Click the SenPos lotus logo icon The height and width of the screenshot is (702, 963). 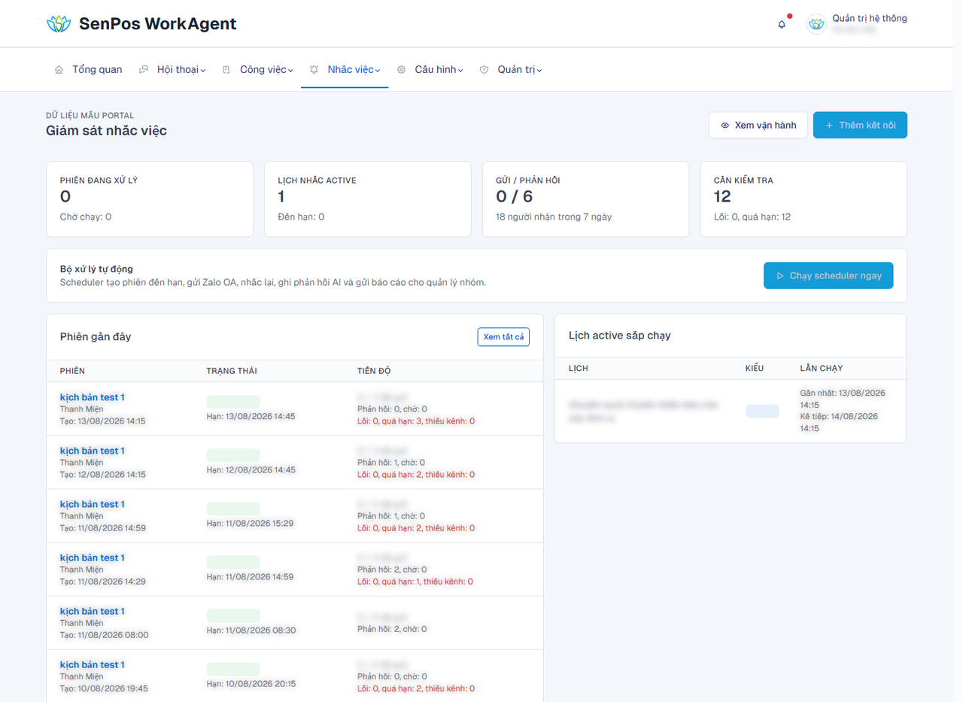point(58,23)
